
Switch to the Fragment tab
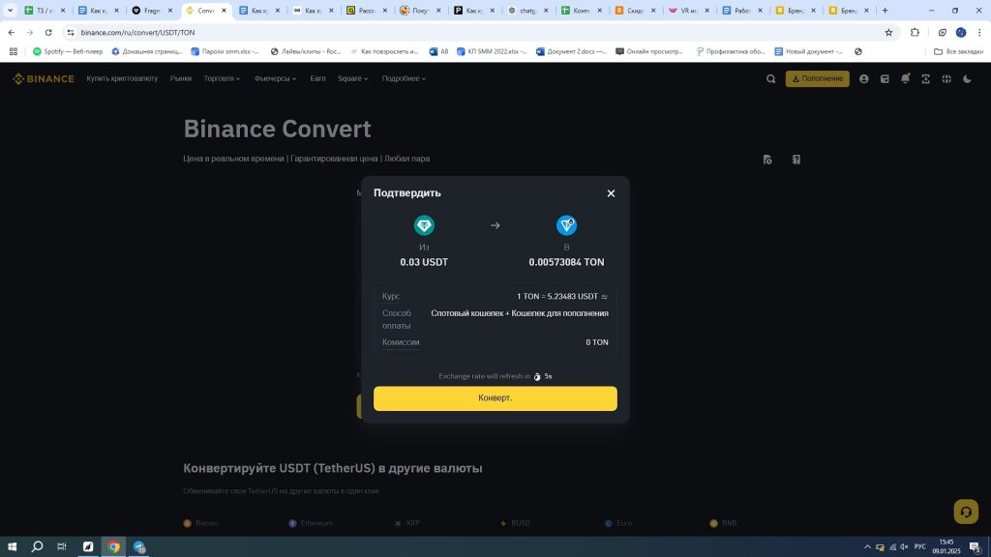[x=152, y=10]
